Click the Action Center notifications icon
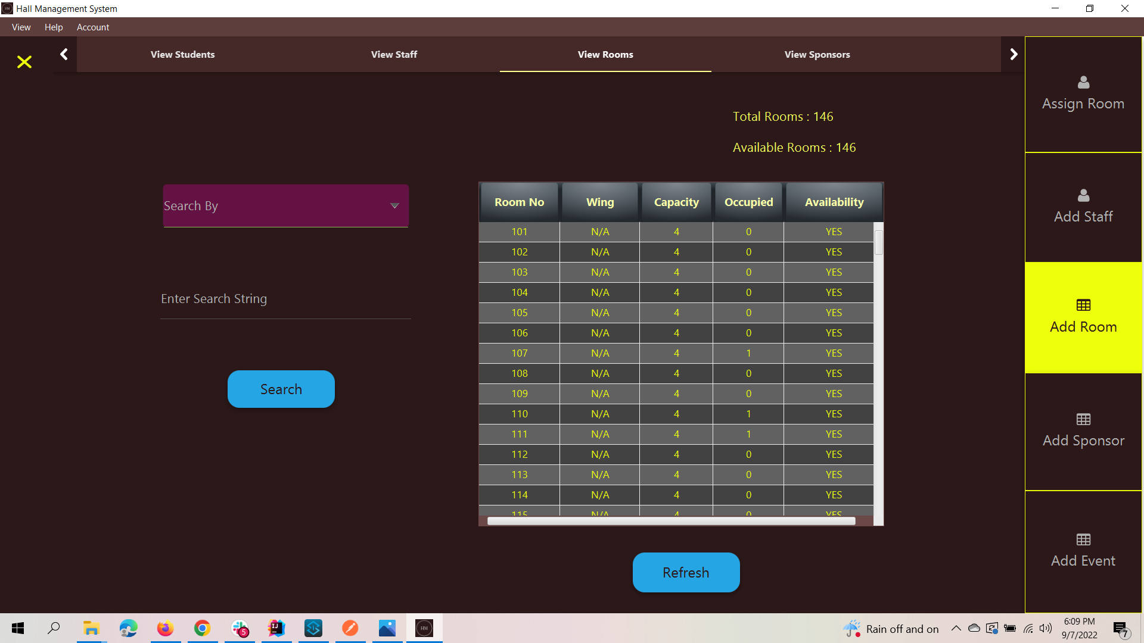 click(1120, 628)
